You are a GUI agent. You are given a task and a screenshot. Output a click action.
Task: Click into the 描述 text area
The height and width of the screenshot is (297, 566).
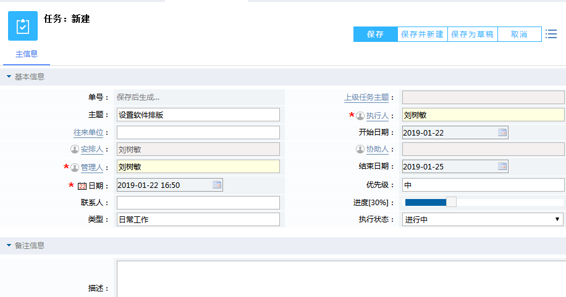340,279
